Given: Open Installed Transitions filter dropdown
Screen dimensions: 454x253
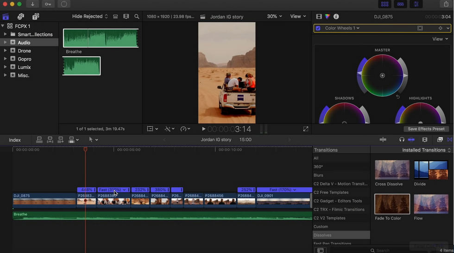Looking at the screenshot, I should point(427,150).
